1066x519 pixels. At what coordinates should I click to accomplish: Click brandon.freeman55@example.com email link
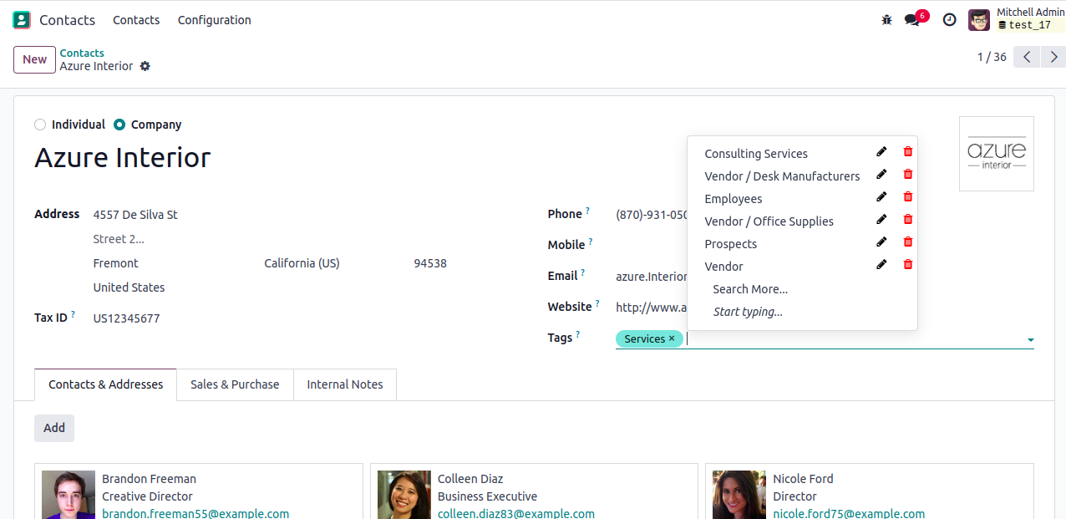point(195,513)
